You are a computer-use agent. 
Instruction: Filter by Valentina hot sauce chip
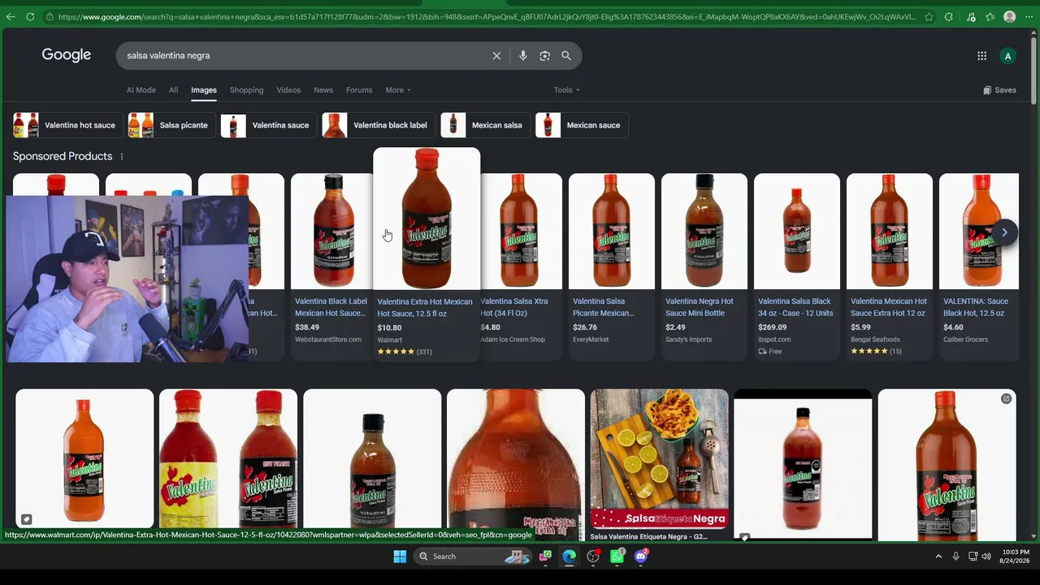pos(67,125)
